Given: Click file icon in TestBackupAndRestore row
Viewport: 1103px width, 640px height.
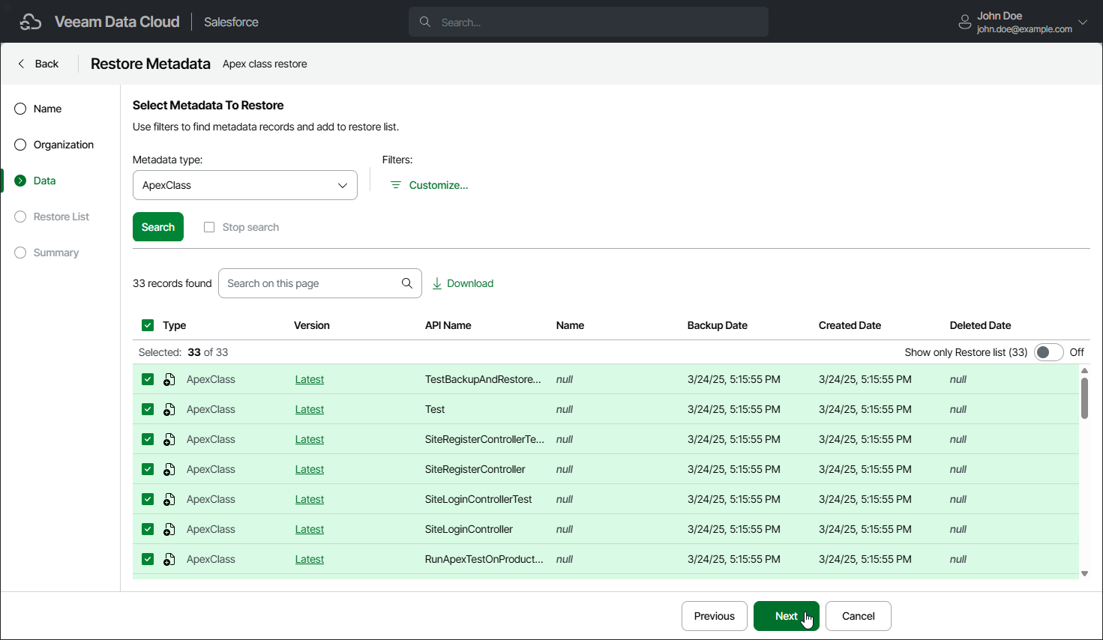Looking at the screenshot, I should coord(169,379).
